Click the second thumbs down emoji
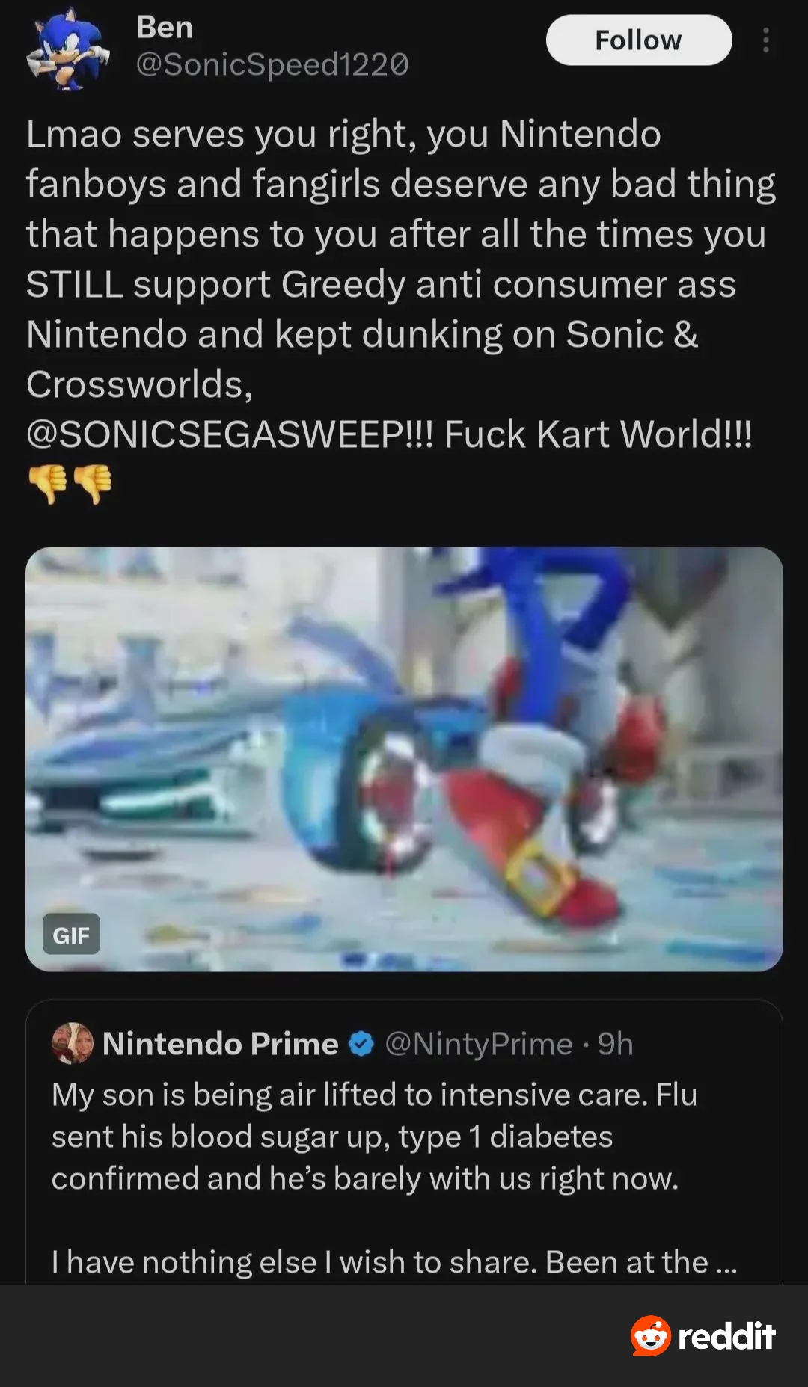Image resolution: width=808 pixels, height=1387 pixels. pyautogui.click(x=93, y=483)
